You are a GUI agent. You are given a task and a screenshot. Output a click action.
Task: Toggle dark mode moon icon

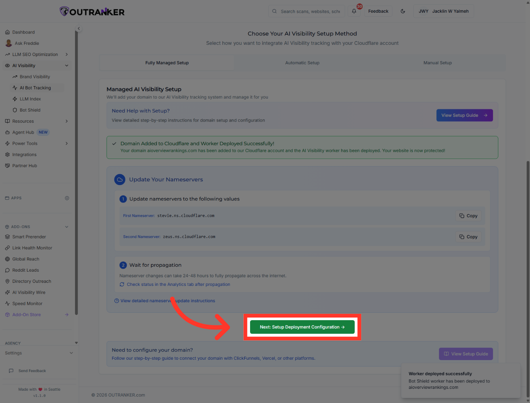(403, 11)
